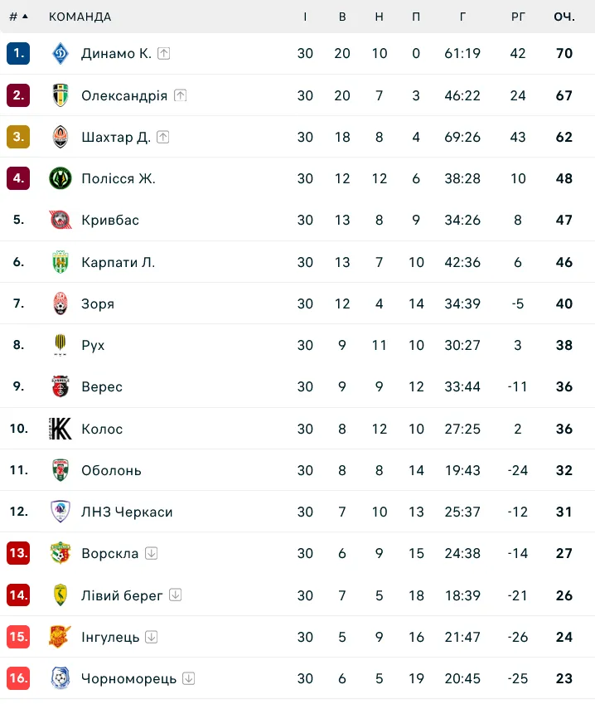
Task: Click the Колос club logo
Action: 60,429
